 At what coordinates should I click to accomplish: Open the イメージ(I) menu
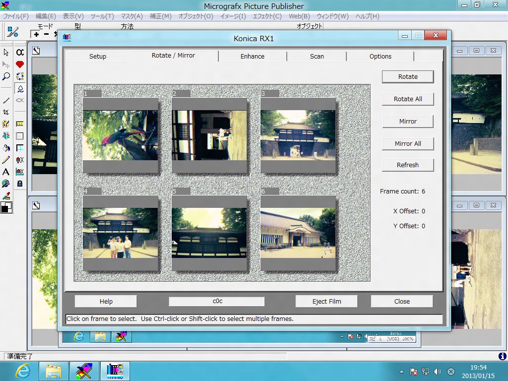[x=233, y=16]
